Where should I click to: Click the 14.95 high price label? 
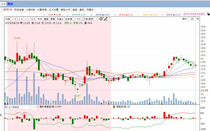point(17,38)
